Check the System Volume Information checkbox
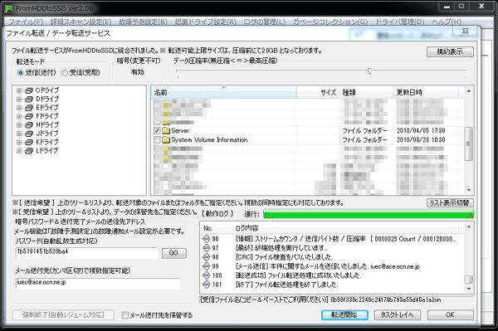498x331 pixels. [x=157, y=140]
